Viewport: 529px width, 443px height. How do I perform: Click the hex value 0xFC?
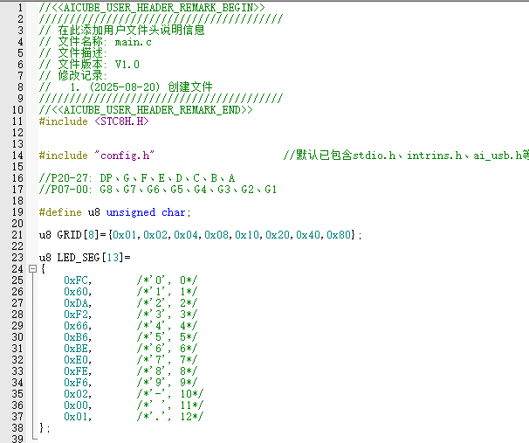pos(76,280)
